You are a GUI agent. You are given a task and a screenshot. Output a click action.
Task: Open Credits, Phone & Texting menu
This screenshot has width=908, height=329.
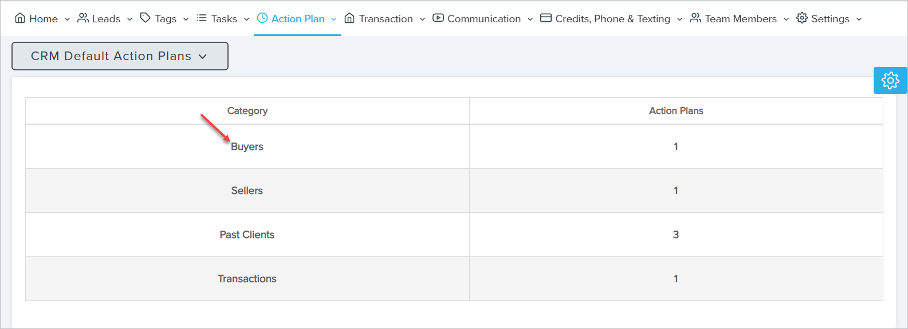pyautogui.click(x=612, y=19)
